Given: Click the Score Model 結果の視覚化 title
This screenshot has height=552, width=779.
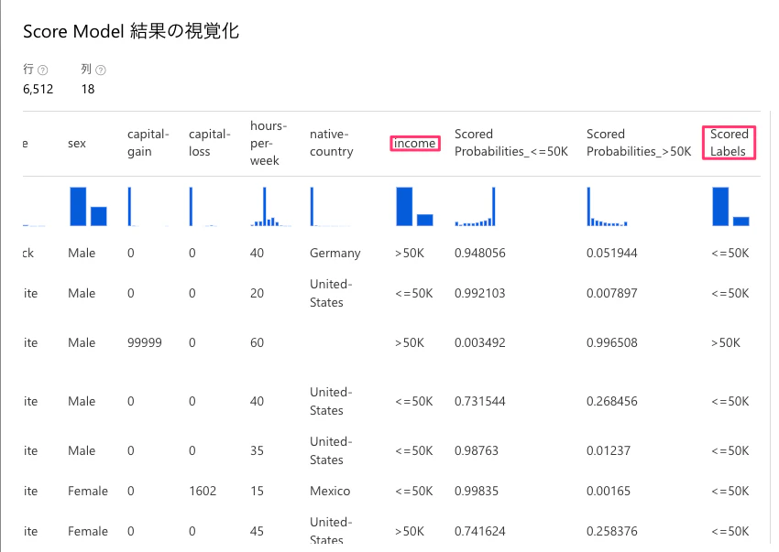Looking at the screenshot, I should click(x=131, y=31).
